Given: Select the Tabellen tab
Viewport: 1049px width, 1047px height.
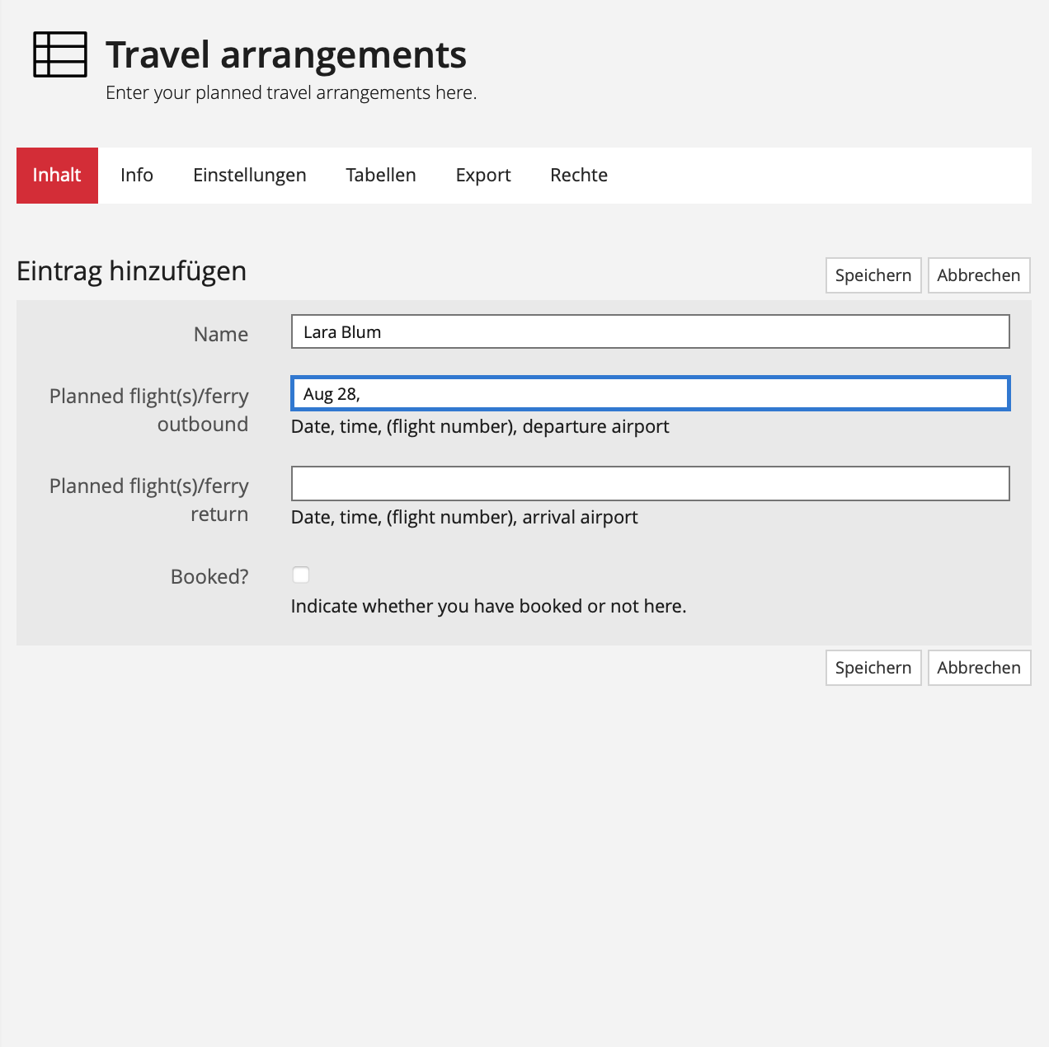Looking at the screenshot, I should coord(380,176).
